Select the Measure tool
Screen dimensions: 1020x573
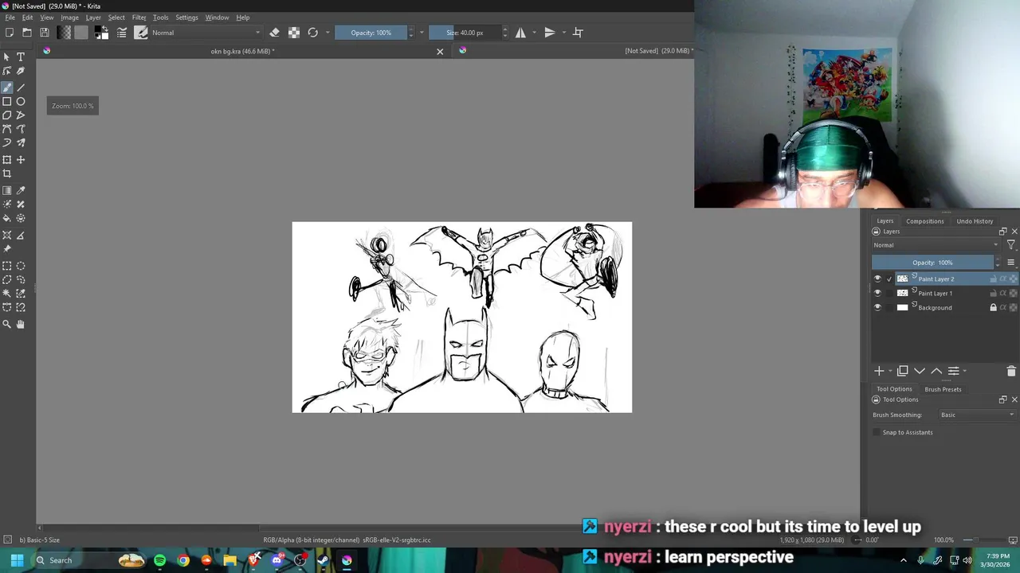(21, 236)
